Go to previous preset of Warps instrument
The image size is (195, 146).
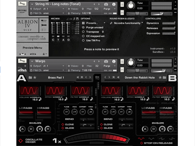94,61
